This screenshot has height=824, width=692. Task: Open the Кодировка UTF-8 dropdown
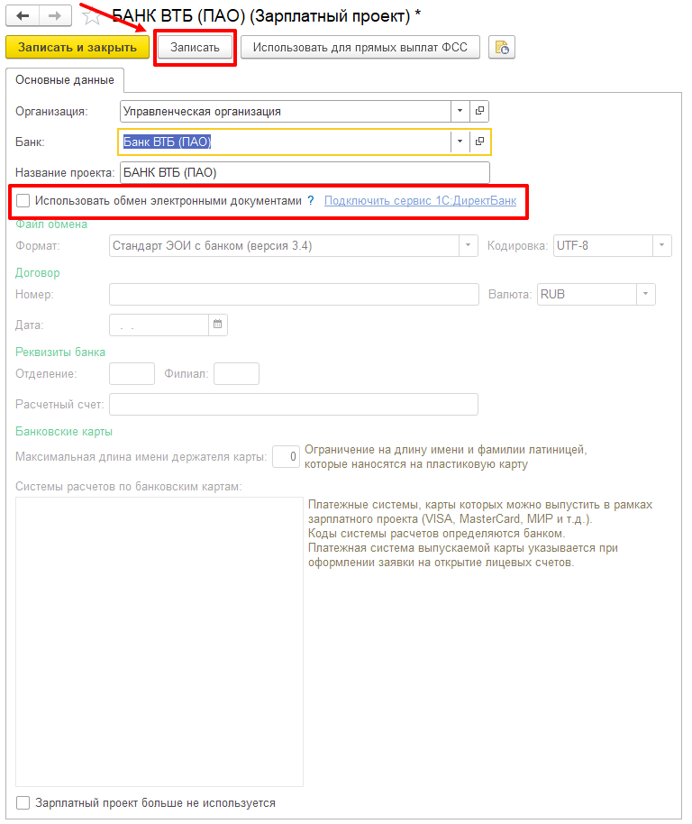pyautogui.click(x=661, y=245)
